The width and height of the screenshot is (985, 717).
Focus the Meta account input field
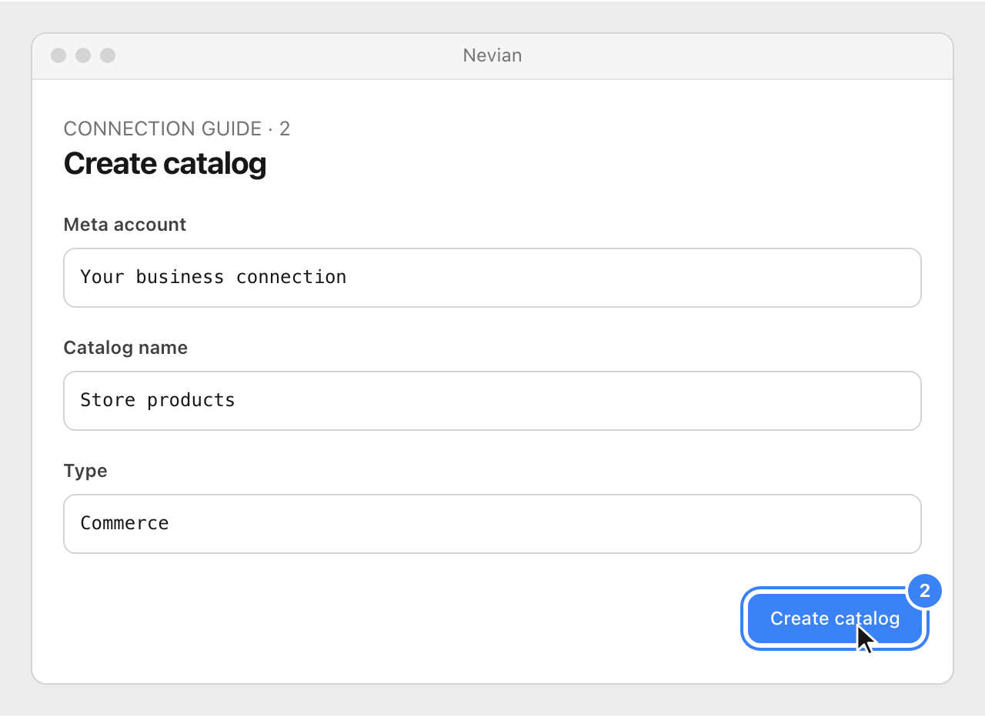click(x=492, y=278)
